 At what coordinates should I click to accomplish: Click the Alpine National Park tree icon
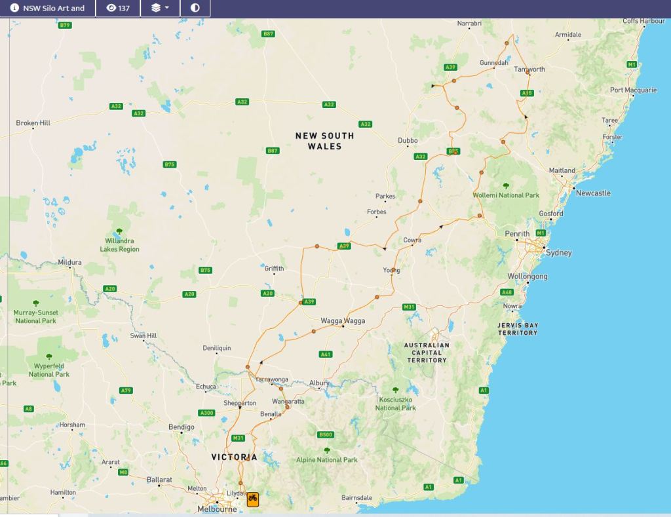point(326,451)
